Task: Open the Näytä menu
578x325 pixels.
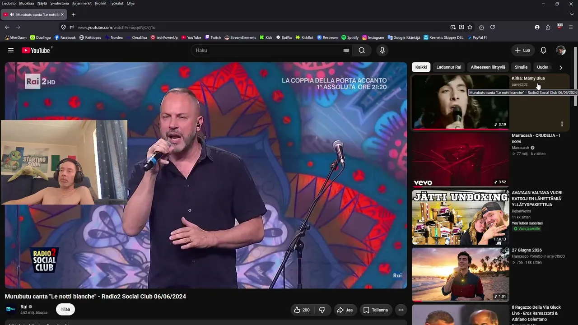Action: tap(42, 3)
